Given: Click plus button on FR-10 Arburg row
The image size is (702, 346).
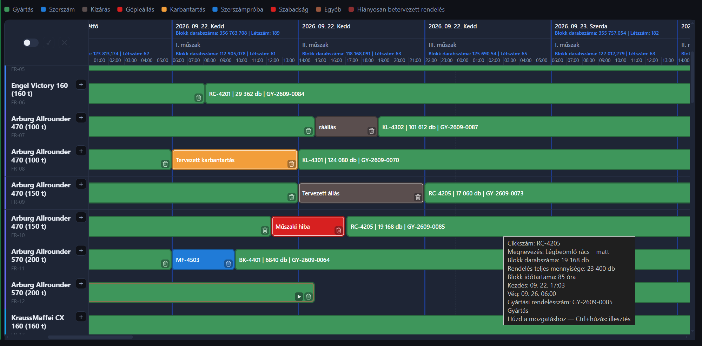Looking at the screenshot, I should [81, 217].
